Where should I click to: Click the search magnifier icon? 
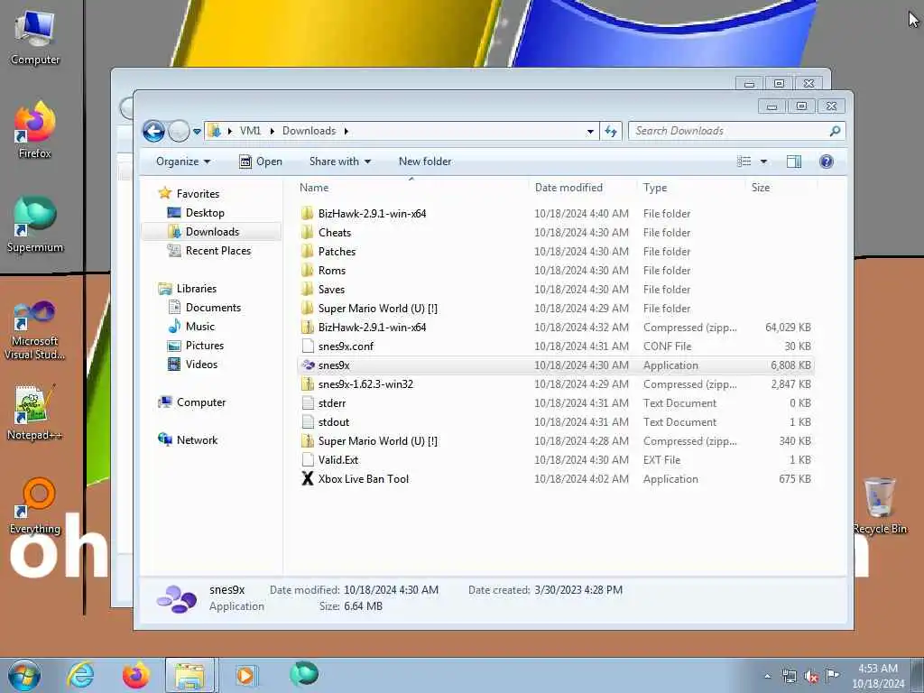click(835, 131)
